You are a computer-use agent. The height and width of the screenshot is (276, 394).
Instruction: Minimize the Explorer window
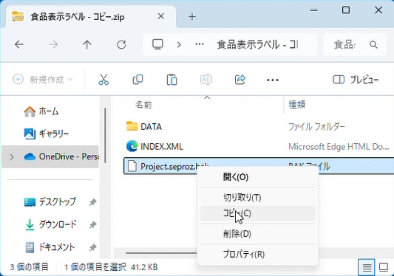tap(314, 10)
